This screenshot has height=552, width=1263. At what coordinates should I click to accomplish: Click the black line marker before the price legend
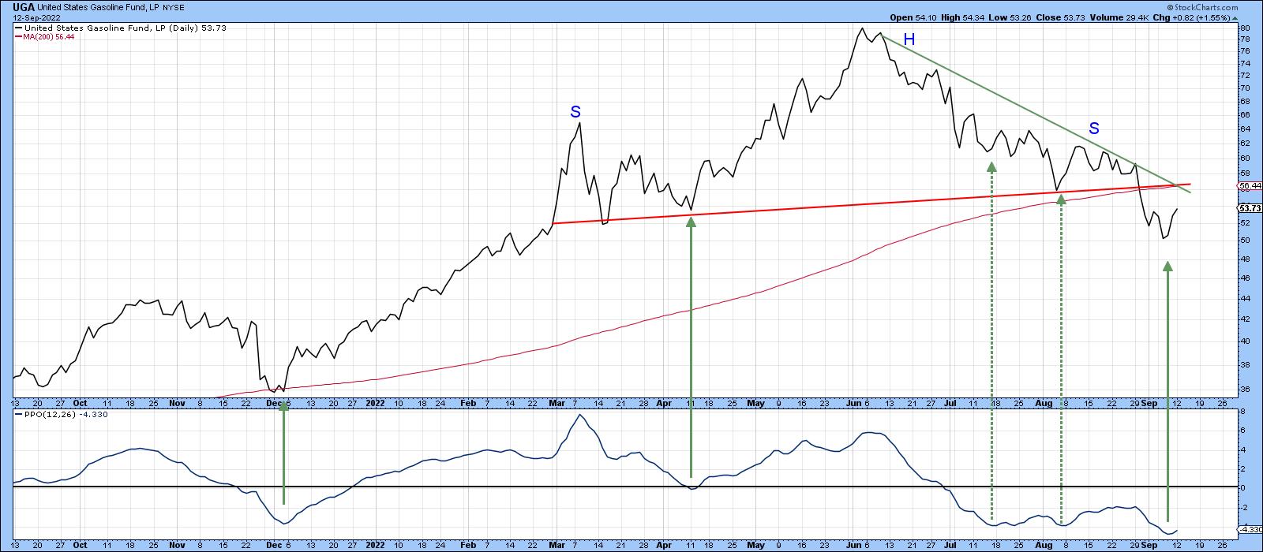click(20, 27)
